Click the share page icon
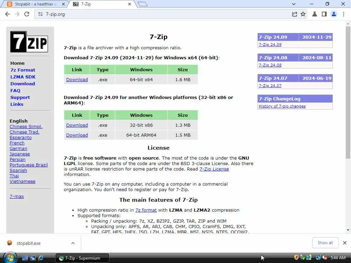The height and width of the screenshot is (263, 351). (x=294, y=14)
